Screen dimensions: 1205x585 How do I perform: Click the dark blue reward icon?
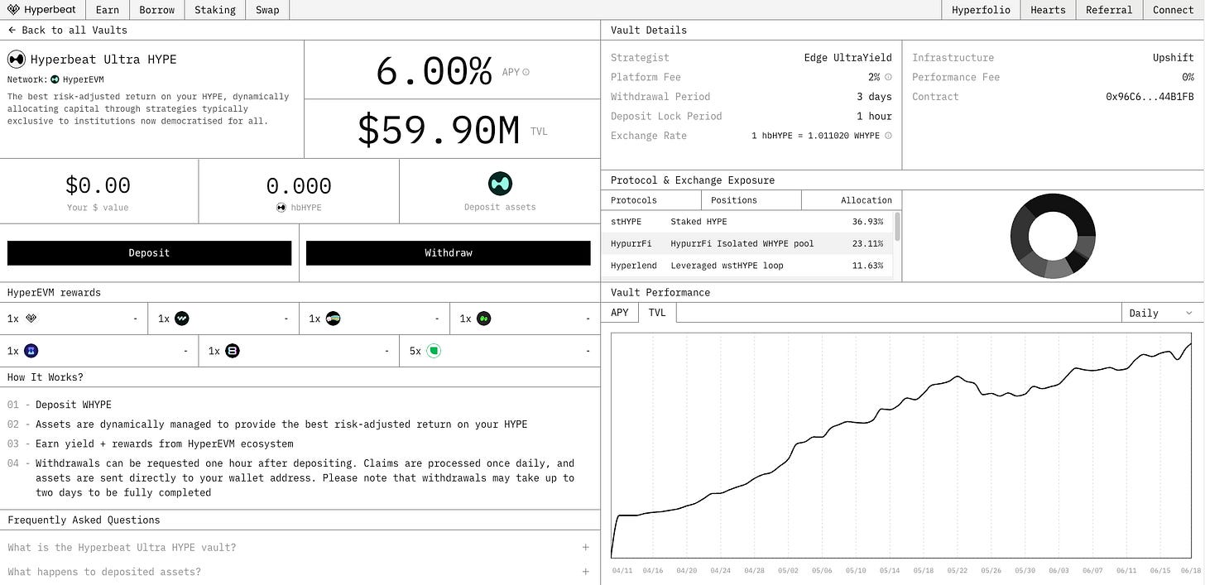(x=31, y=351)
